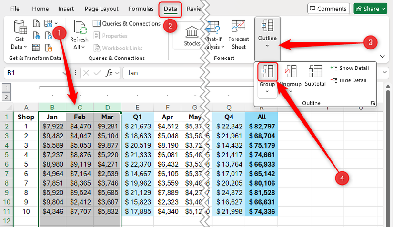The width and height of the screenshot is (393, 227).
Task: Click the Name Box showing B1
Action: tap(33, 73)
